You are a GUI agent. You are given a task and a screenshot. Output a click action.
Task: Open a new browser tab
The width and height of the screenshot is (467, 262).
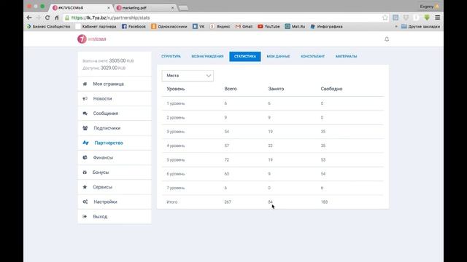pyautogui.click(x=183, y=8)
